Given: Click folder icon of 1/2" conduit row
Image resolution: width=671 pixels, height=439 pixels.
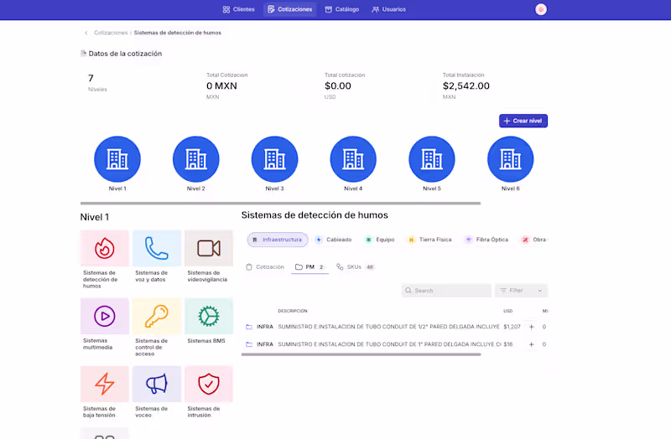Looking at the screenshot, I should click(x=249, y=327).
